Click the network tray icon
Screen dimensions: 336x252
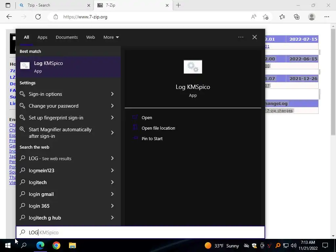pyautogui.click(x=286, y=245)
